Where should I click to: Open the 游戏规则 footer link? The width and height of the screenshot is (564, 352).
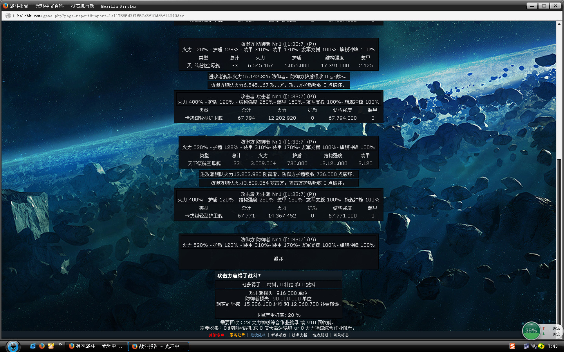click(x=320, y=335)
